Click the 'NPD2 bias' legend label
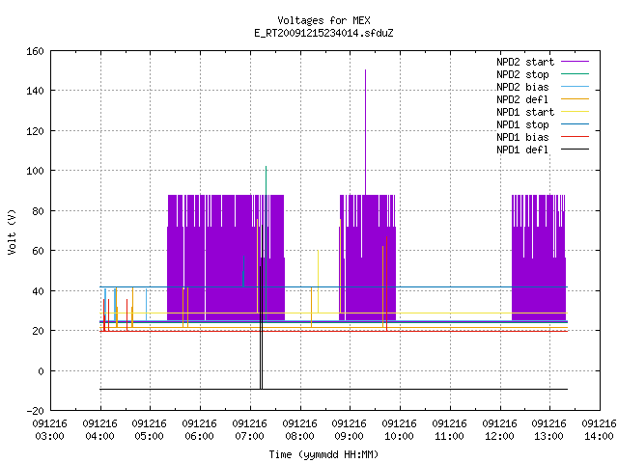The width and height of the screenshot is (618, 463). coord(522,87)
